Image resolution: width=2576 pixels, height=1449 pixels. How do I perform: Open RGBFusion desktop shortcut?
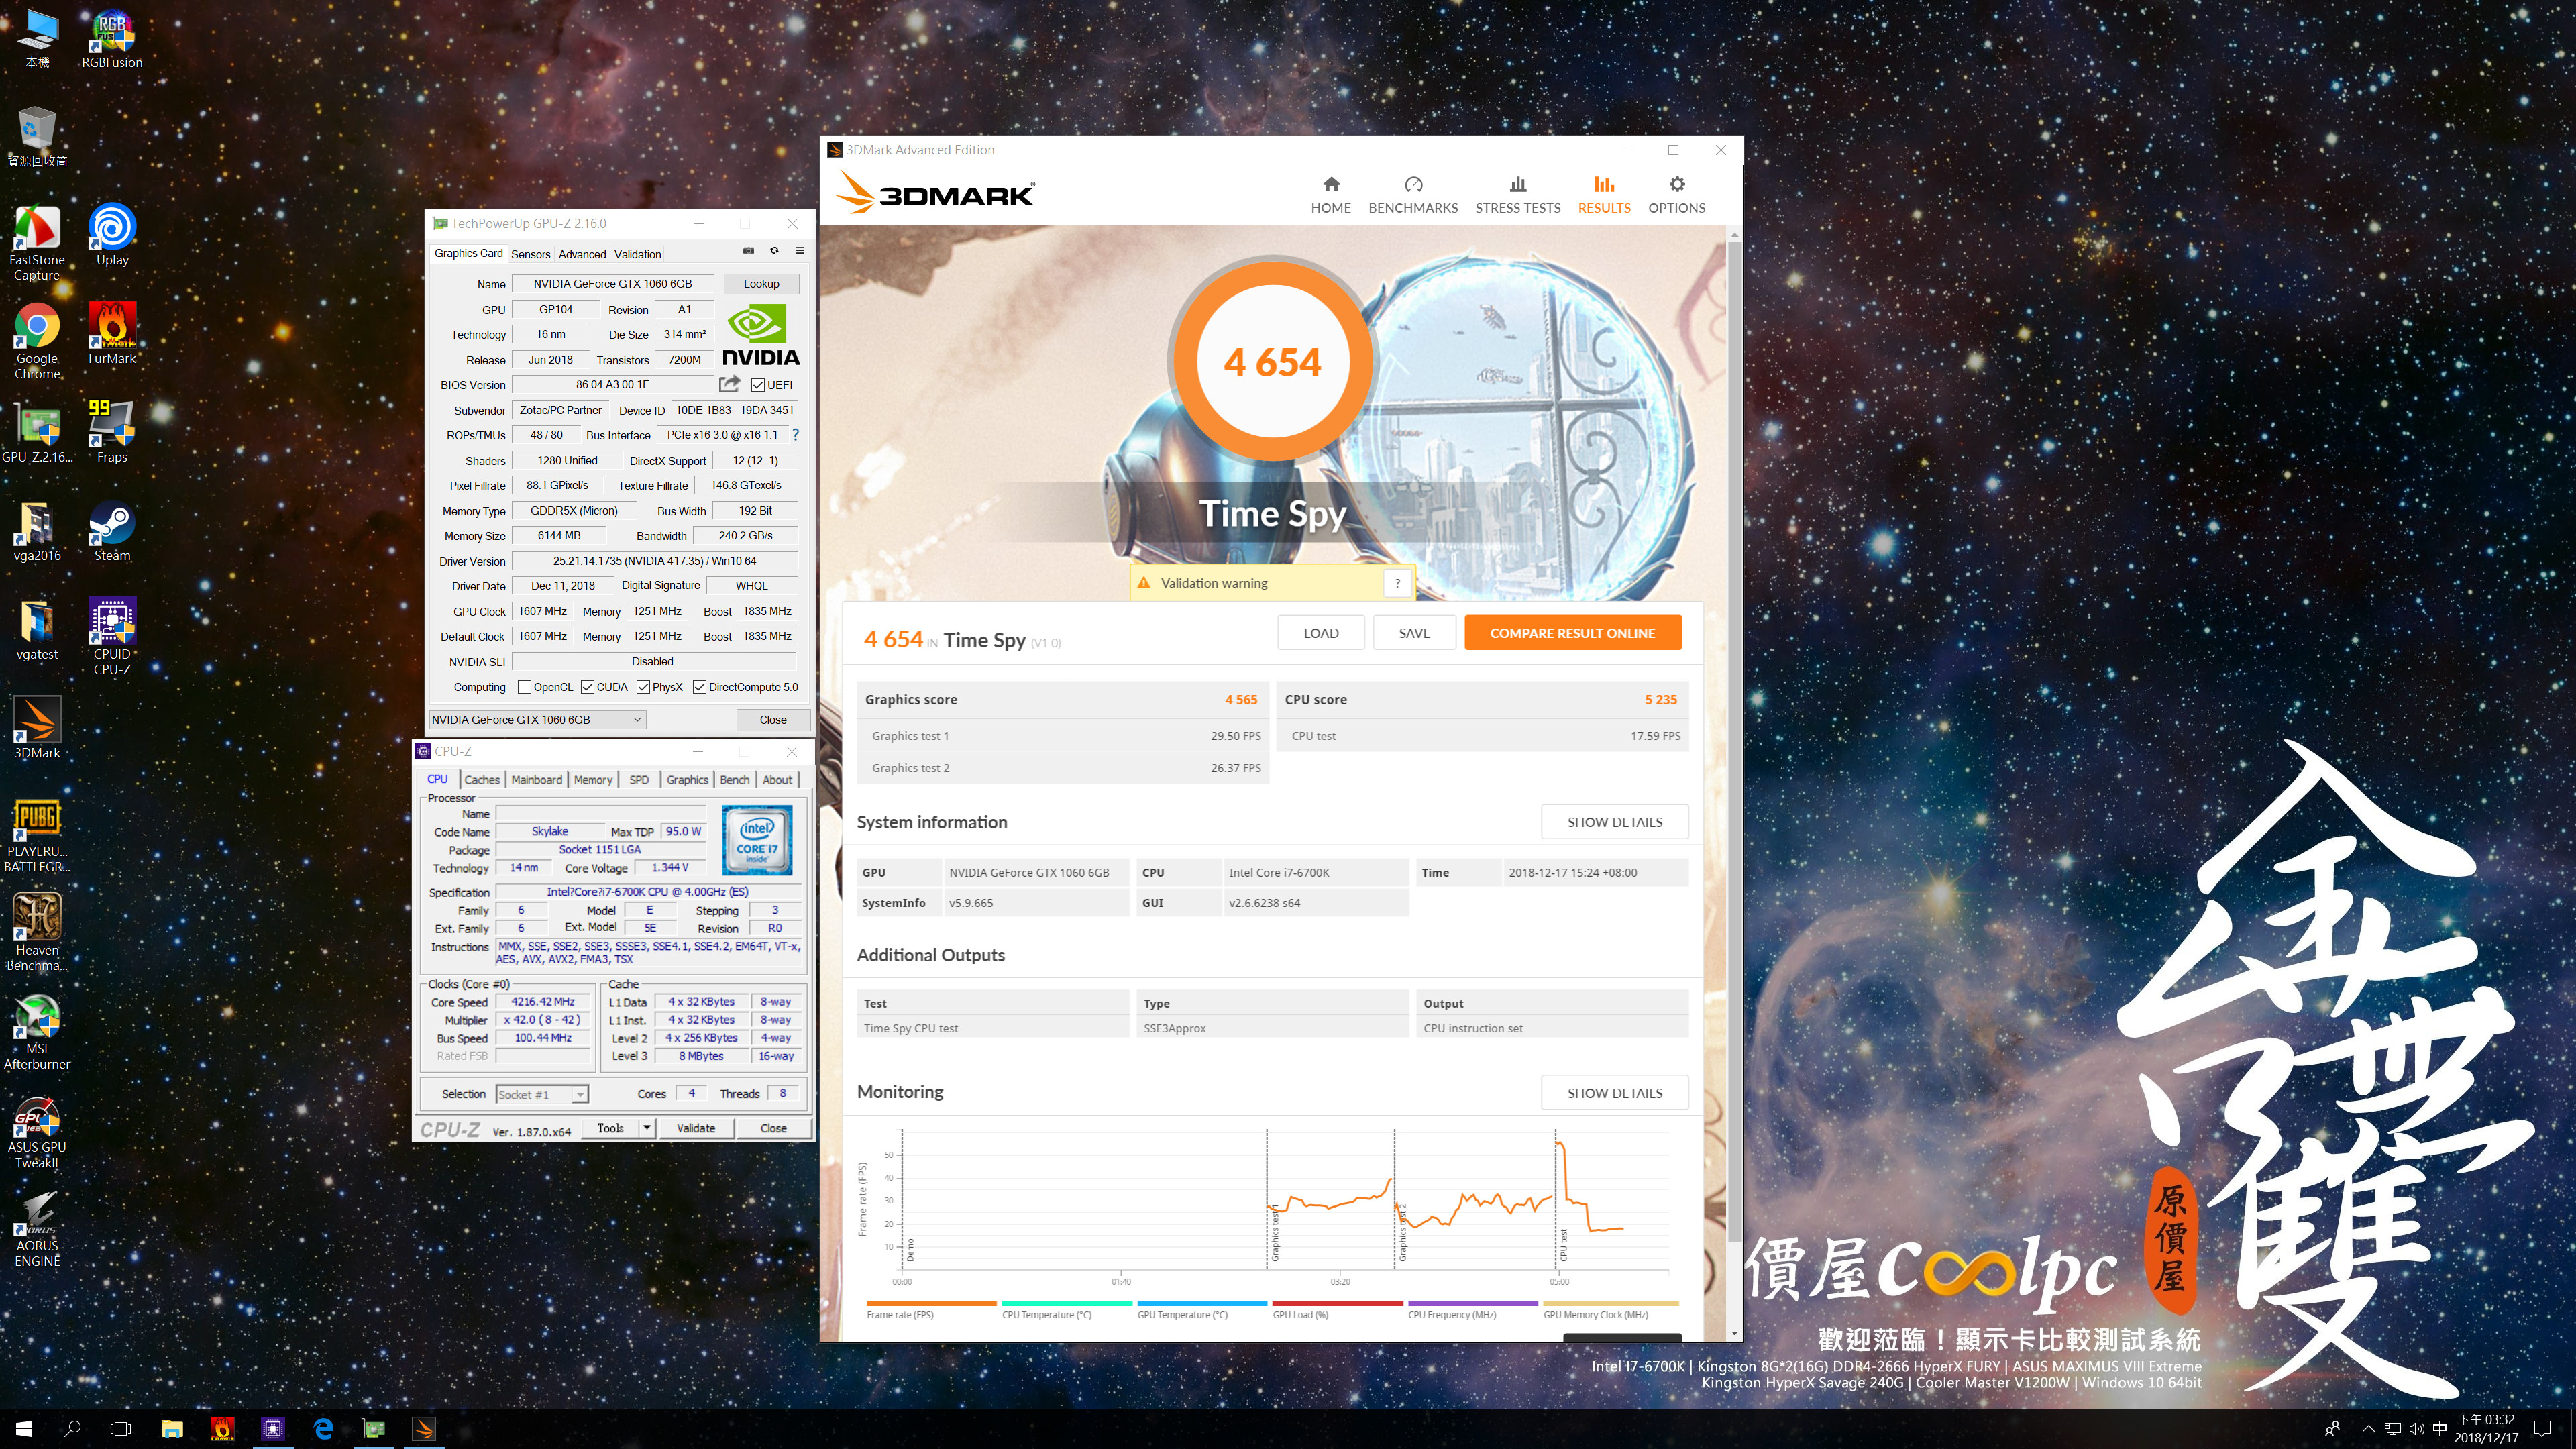pos(112,40)
